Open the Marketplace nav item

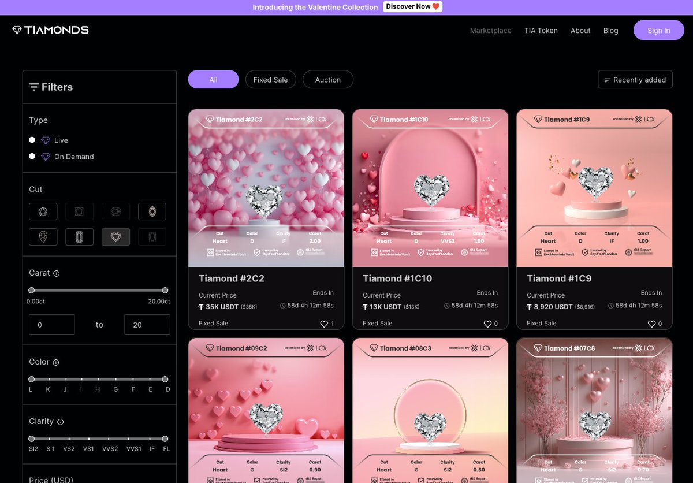click(x=491, y=31)
